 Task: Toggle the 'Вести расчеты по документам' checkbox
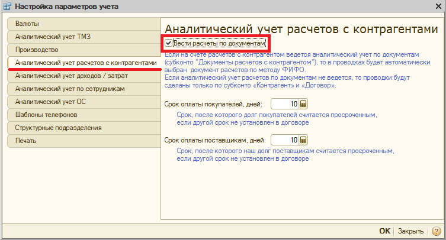[169, 43]
